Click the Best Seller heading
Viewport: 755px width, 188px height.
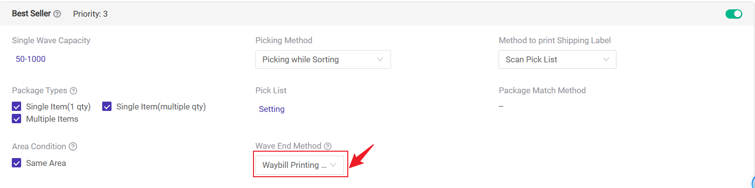31,14
